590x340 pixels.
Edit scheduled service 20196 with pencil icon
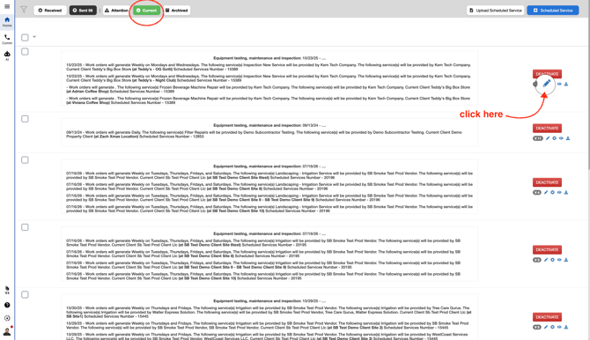point(546,192)
